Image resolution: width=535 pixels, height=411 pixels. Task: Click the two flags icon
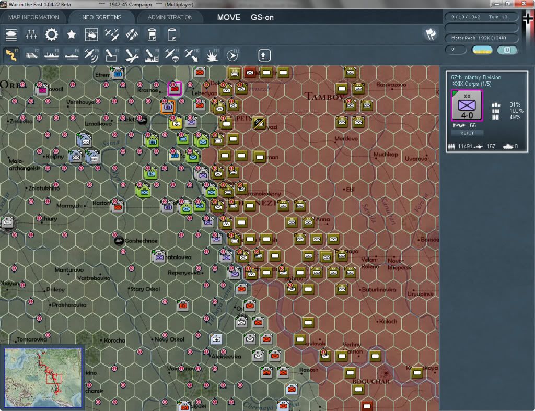431,34
